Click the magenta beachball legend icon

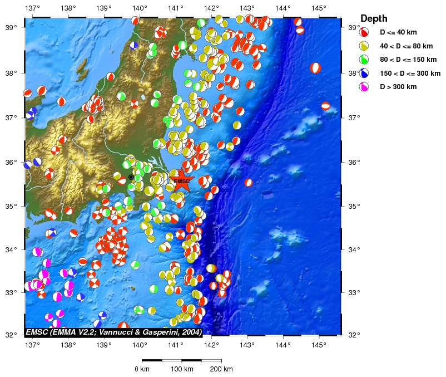[365, 86]
